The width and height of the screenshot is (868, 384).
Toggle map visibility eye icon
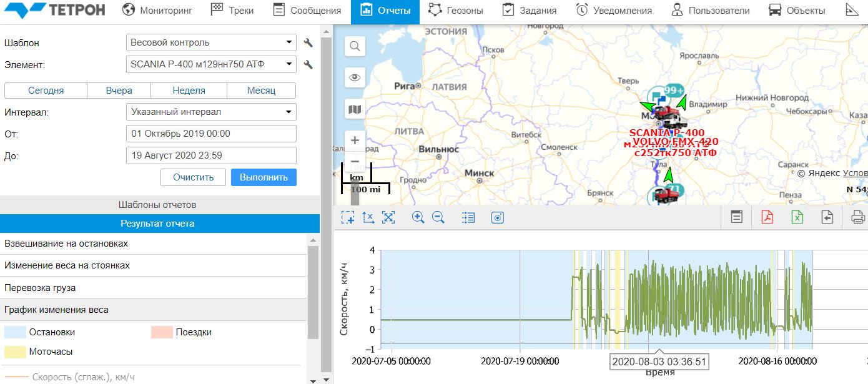pos(355,77)
